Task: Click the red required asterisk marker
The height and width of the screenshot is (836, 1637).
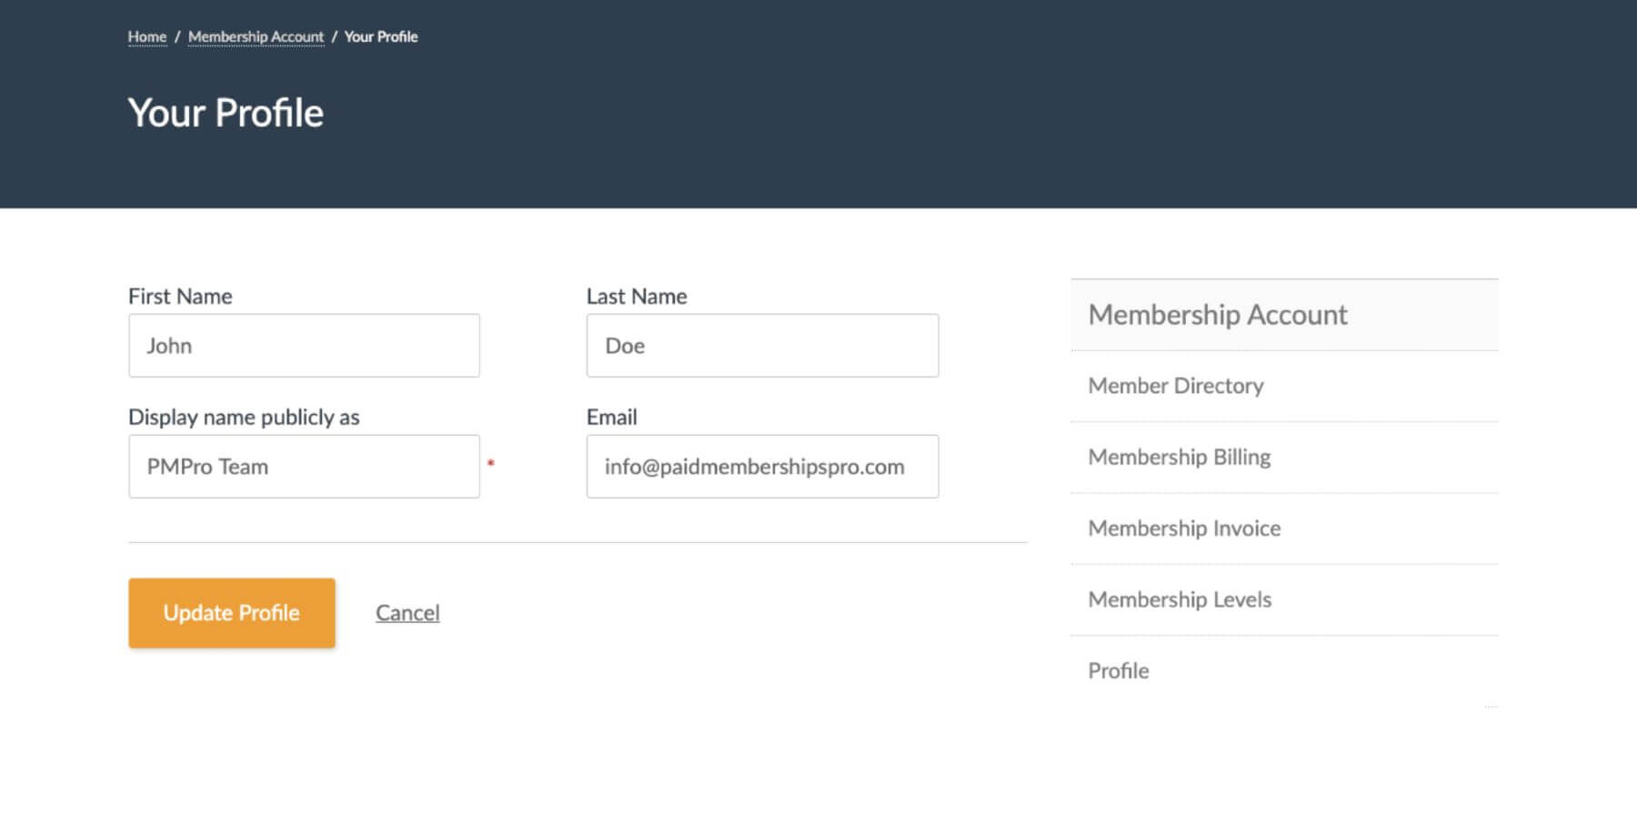Action: tap(490, 464)
